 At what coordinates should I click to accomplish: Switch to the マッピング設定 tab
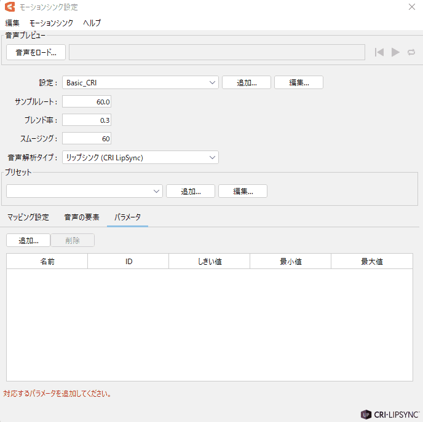28,217
